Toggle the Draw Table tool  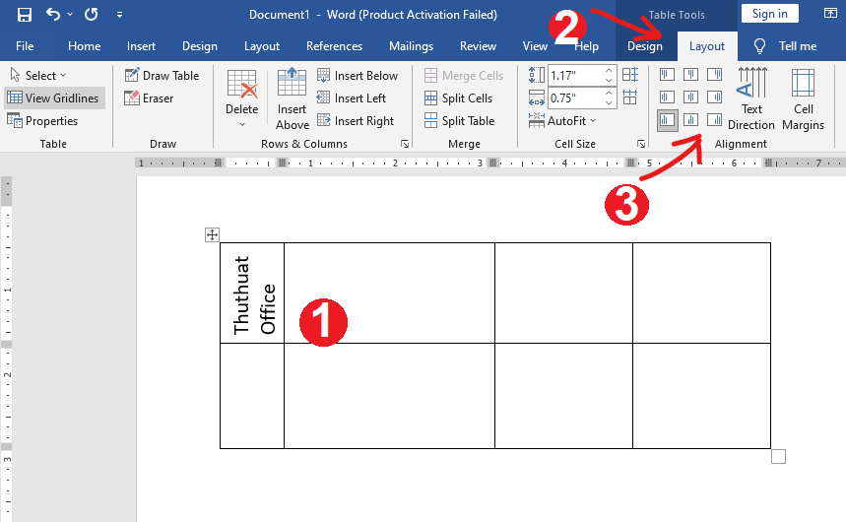coord(162,76)
